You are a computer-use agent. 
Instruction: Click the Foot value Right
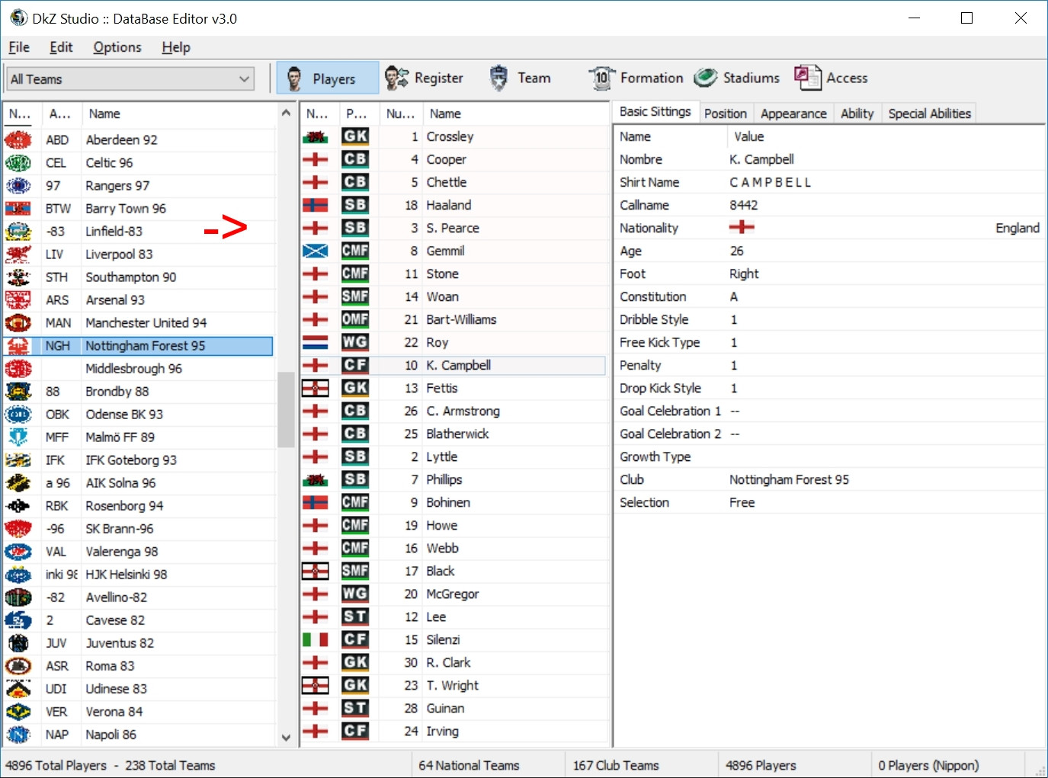[x=744, y=274]
